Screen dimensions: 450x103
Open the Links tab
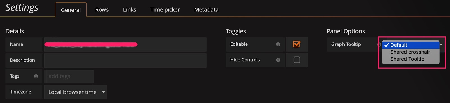(x=130, y=10)
